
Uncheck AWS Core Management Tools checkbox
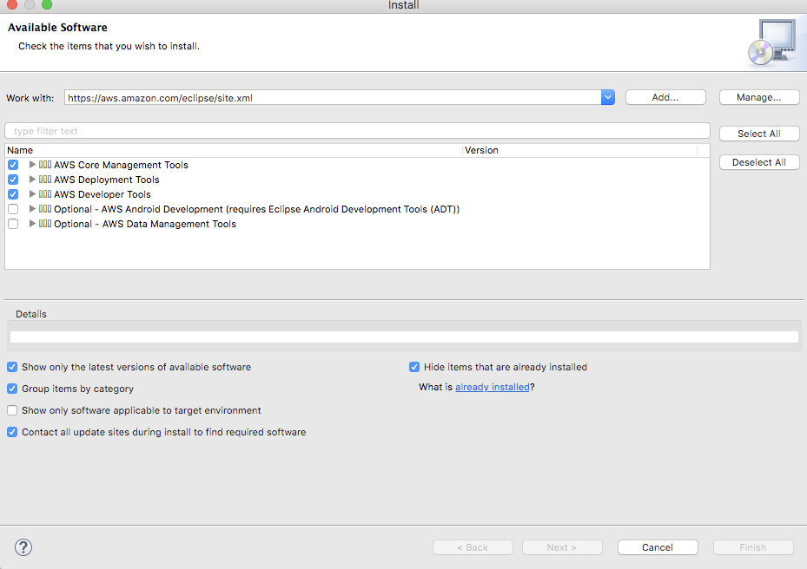pyautogui.click(x=13, y=165)
